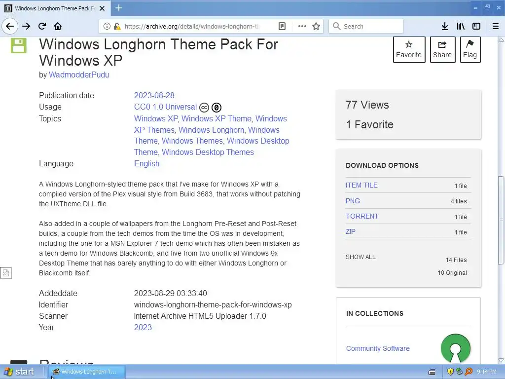
Task: Open page actions three-dot menu
Action: [x=302, y=26]
